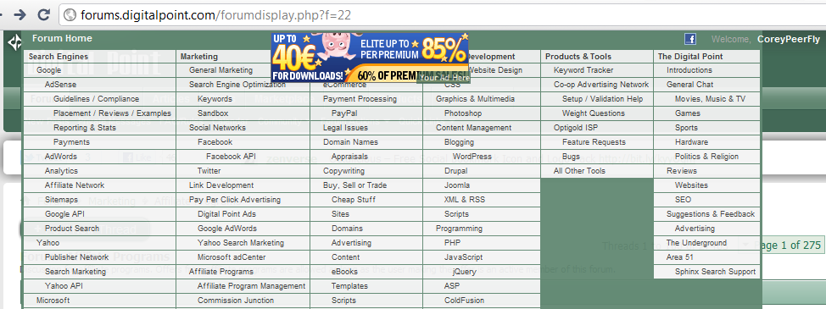Open Keyword Tracker under Products & Tools
The image size is (826, 309).
click(x=583, y=70)
